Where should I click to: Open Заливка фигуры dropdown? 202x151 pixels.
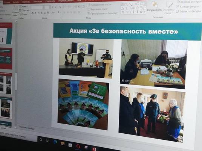(x=189, y=2)
